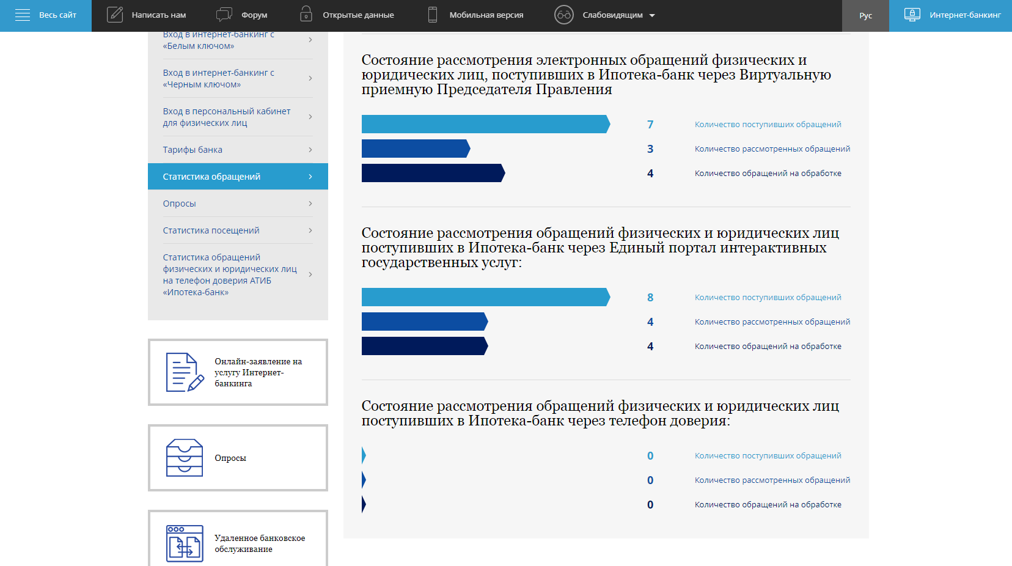The image size is (1012, 566).
Task: Click the pencil icon for Написать нам
Action: pos(115,15)
